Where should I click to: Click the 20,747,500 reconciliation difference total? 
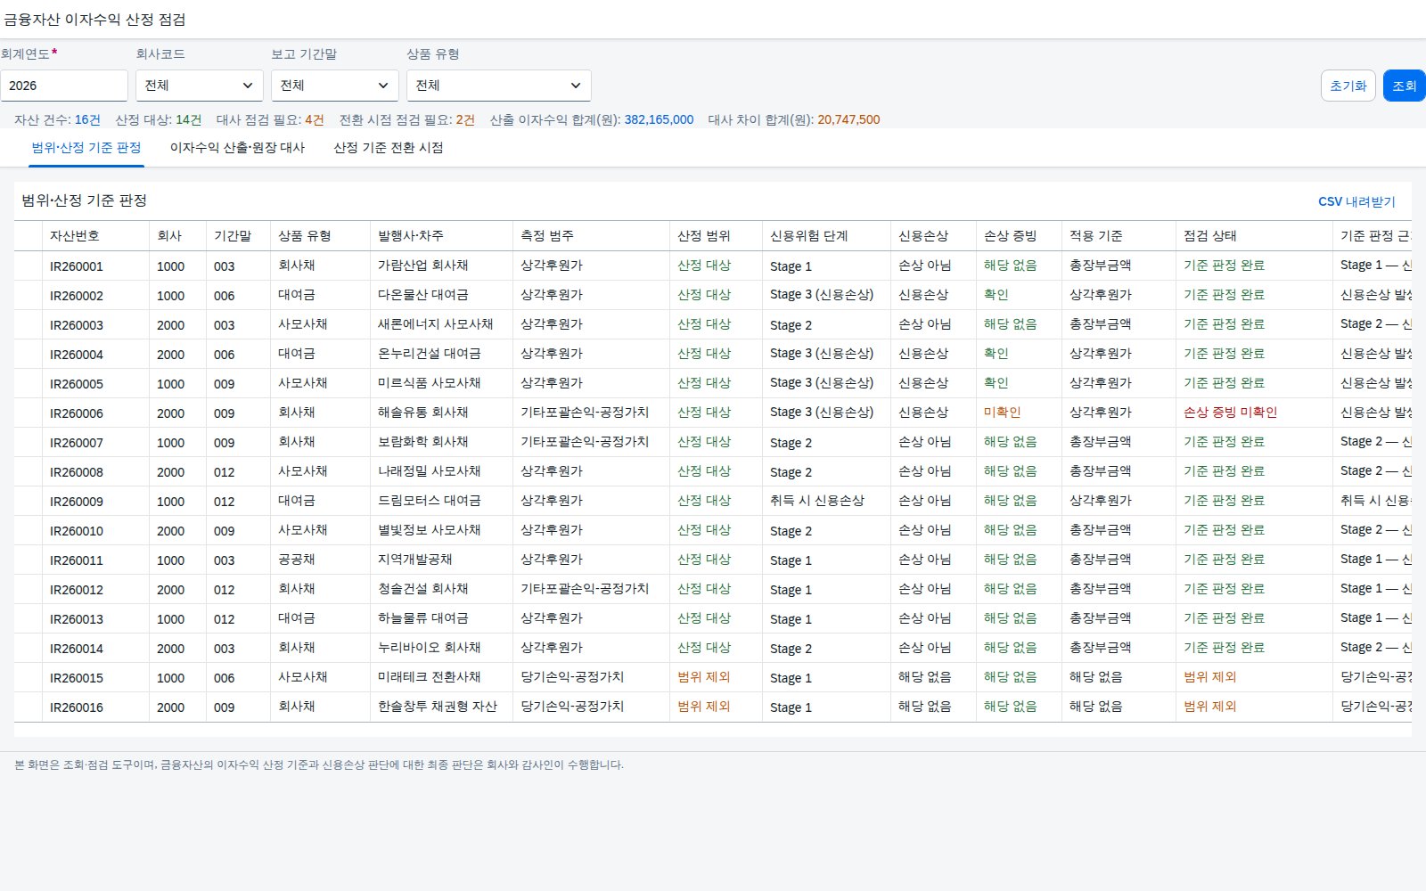pyautogui.click(x=848, y=119)
